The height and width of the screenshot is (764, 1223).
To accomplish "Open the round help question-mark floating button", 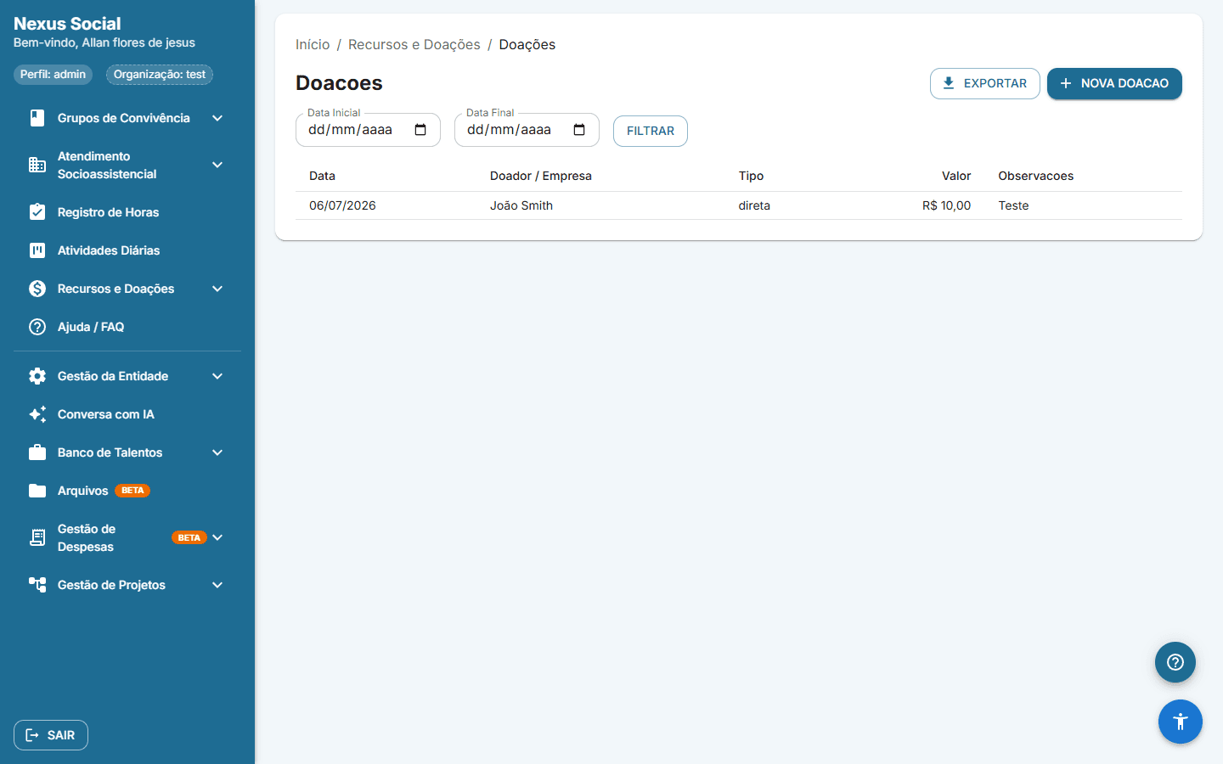I will (1175, 662).
